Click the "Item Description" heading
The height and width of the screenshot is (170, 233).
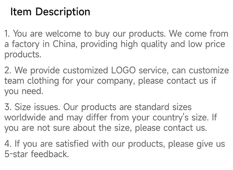tap(50, 12)
